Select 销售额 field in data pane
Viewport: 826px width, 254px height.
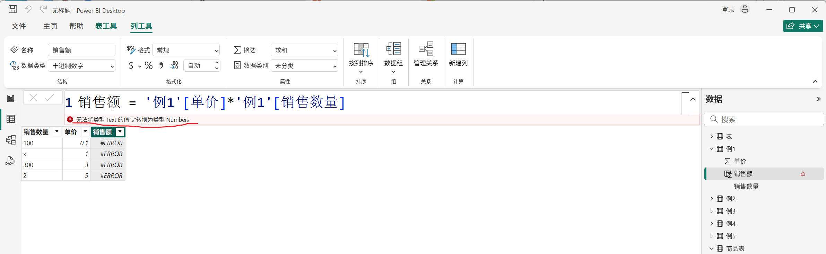[764, 174]
